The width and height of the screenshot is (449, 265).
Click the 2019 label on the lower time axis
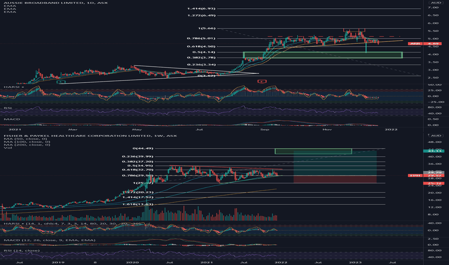58,262
